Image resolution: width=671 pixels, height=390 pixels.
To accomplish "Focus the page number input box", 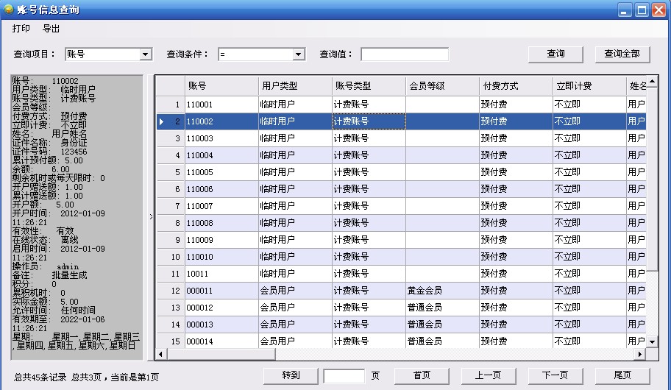I will click(344, 376).
